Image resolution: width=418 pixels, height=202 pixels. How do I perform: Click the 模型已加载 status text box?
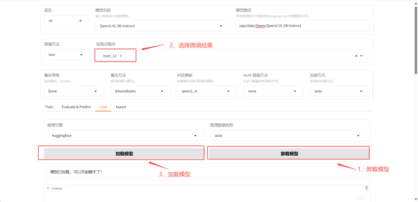[207, 172]
